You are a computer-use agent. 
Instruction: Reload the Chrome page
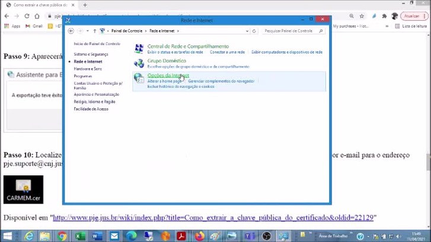point(27,16)
